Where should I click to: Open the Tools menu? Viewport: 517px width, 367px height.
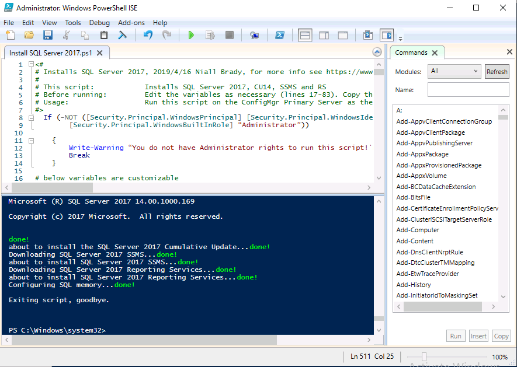73,23
